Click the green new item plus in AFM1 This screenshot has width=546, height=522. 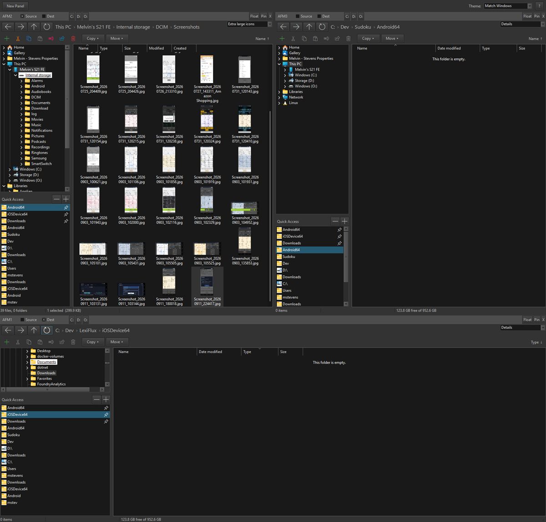pos(7,342)
